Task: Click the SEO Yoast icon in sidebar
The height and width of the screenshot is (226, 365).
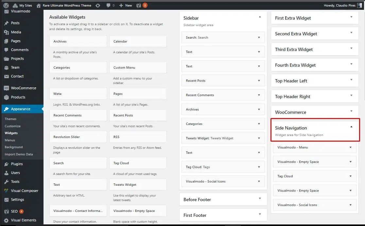Action: (7, 211)
